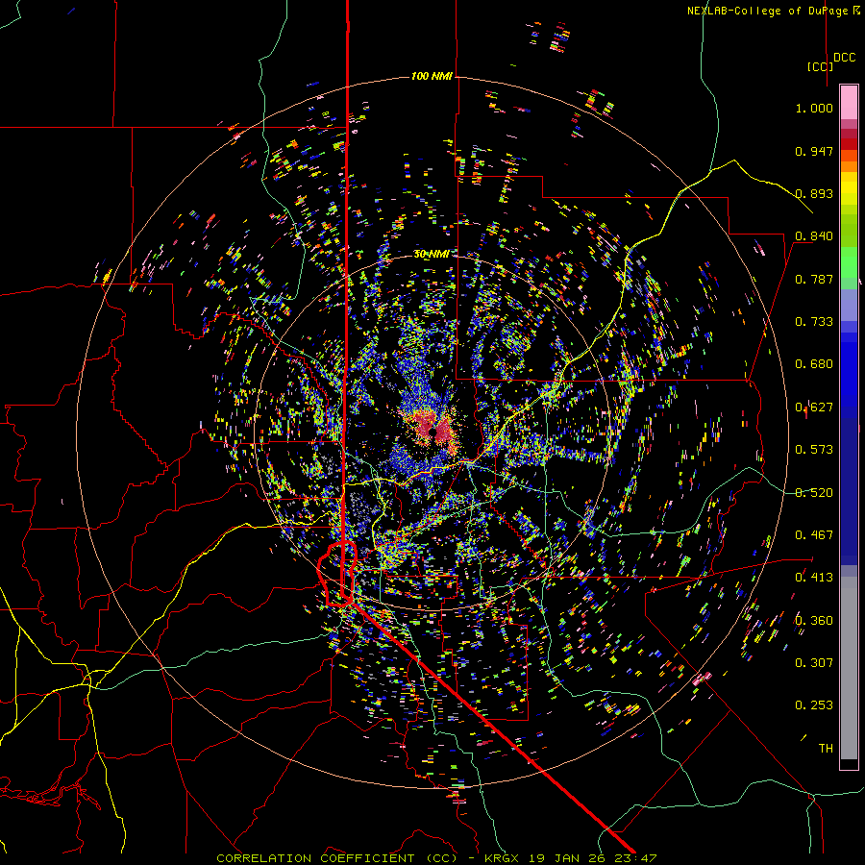This screenshot has width=865, height=865.
Task: Click the 0.733 scale value
Action: (x=814, y=322)
